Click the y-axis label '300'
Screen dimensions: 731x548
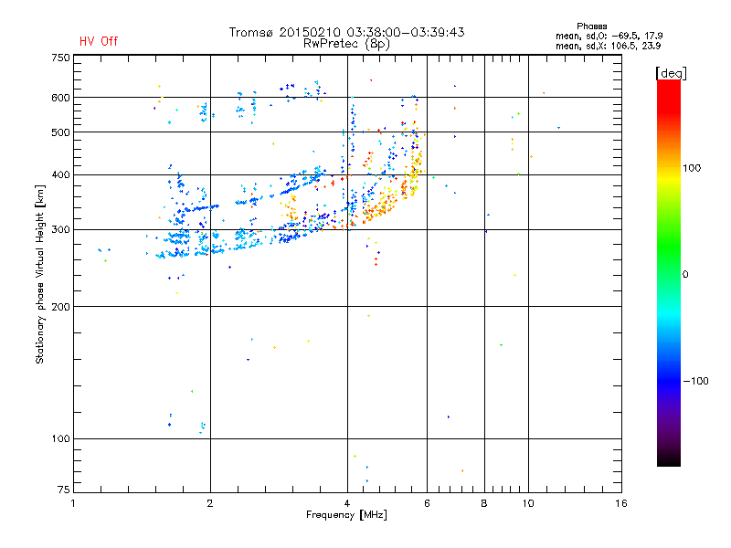pyautogui.click(x=60, y=230)
